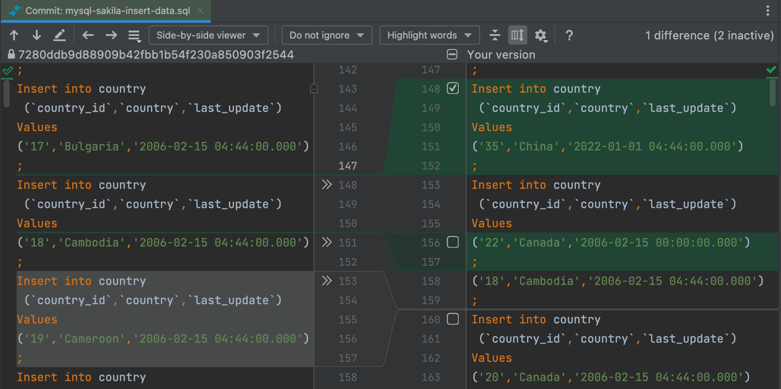Apply Cameroon block using line 153 chevrons
This screenshot has height=389, width=781.
327,281
